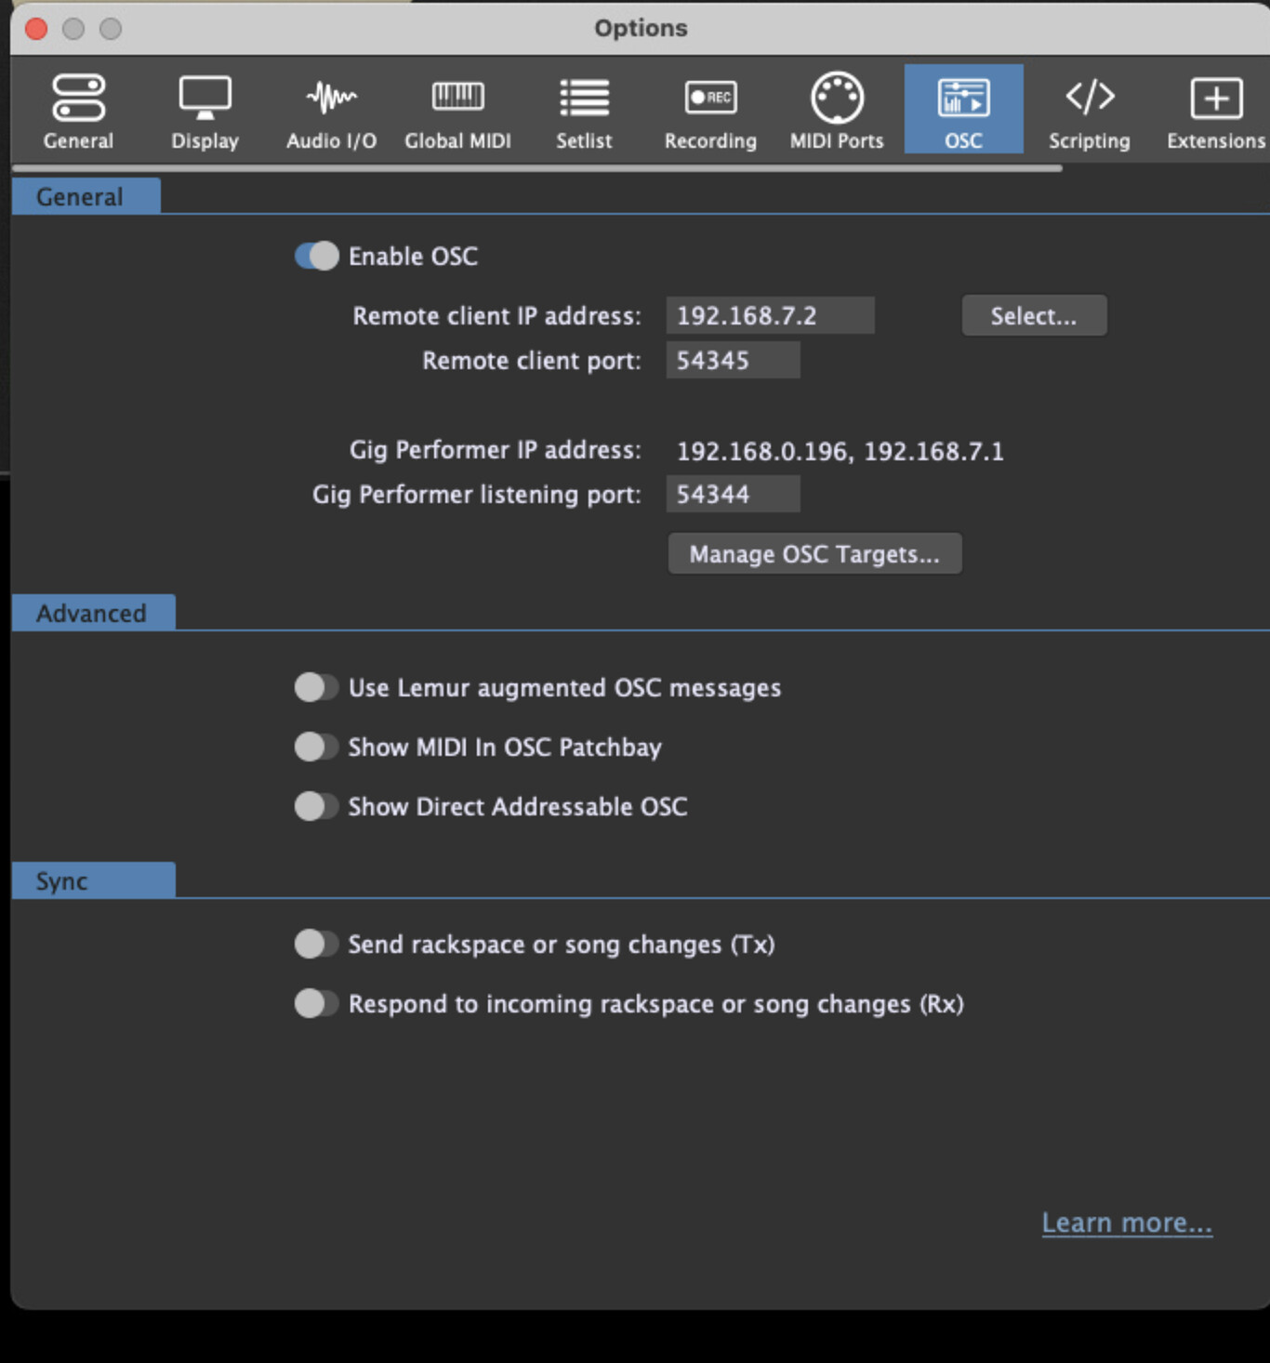Turn on Show MIDI In OSC Patchbay
1270x1363 pixels.
pyautogui.click(x=316, y=748)
